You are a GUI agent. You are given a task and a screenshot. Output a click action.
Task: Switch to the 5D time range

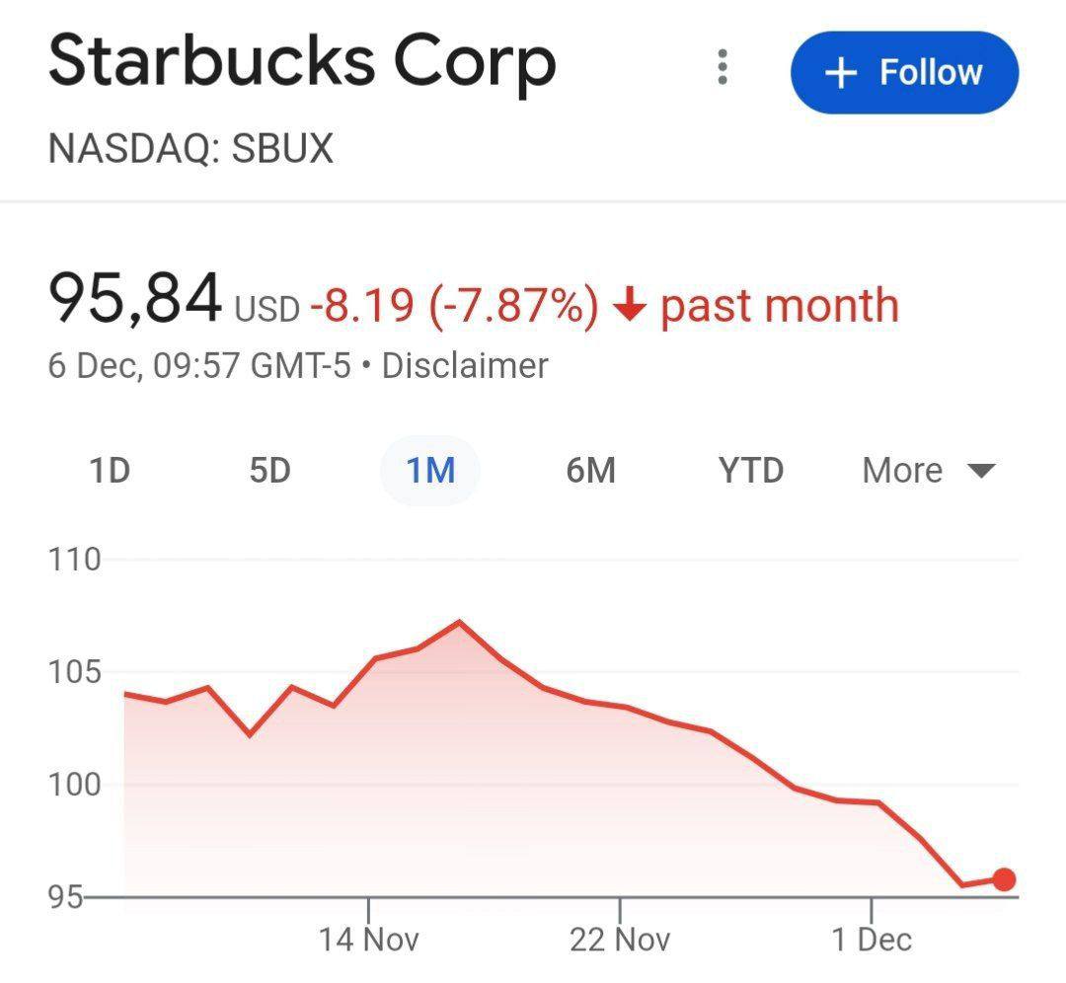[x=269, y=471]
